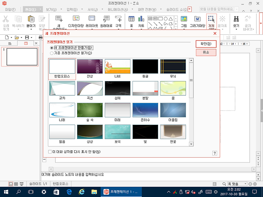Click the 취소 cancel button
The width and height of the screenshot is (263, 197).
206,52
